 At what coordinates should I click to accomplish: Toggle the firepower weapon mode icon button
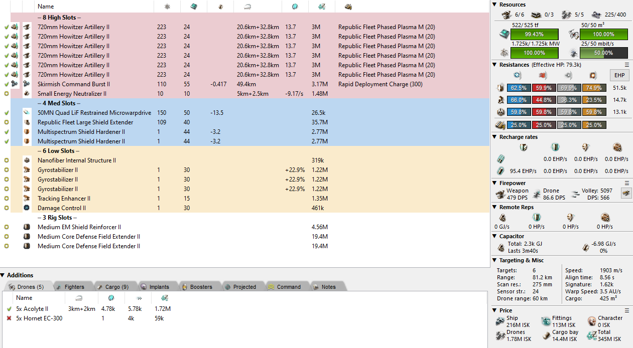pyautogui.click(x=626, y=193)
